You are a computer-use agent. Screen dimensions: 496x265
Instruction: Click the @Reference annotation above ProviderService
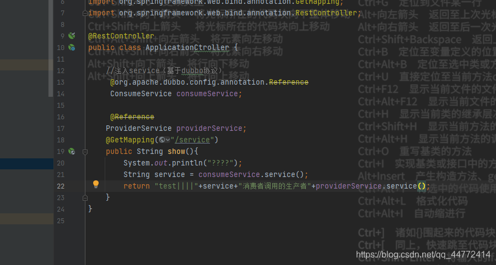coord(132,117)
